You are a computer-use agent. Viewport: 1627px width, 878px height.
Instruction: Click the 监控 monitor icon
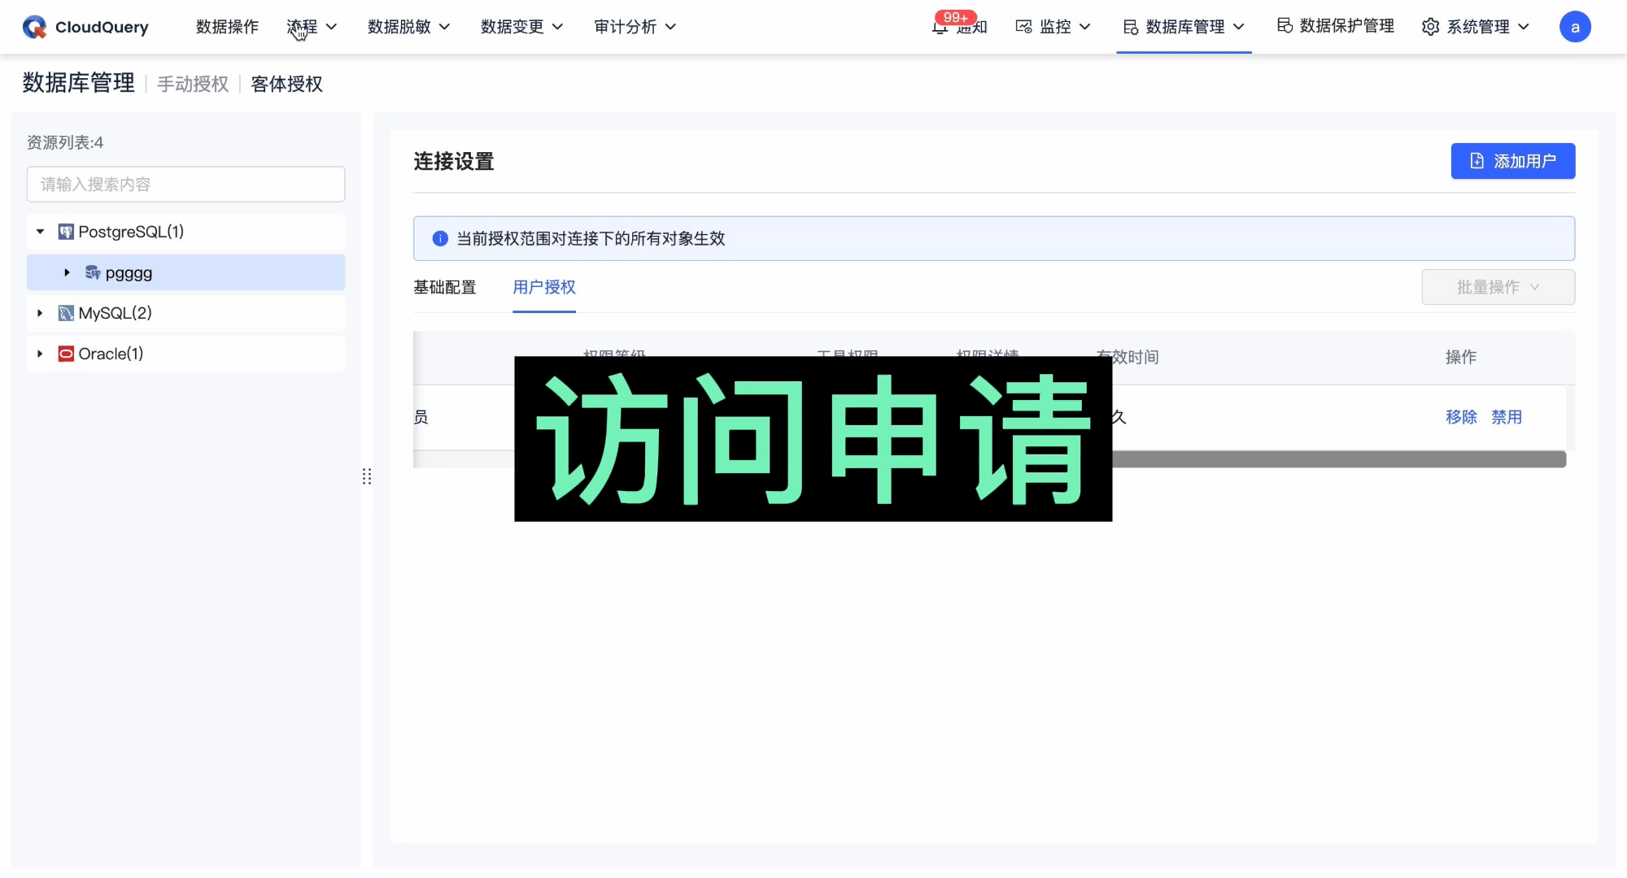click(x=1023, y=27)
